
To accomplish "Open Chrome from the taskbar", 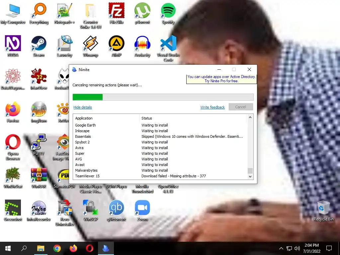I will coord(57,248).
